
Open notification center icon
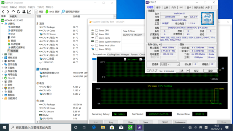(227, 127)
